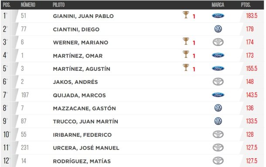Click the trophy icon for Werner, Mariano
The image size is (266, 167).
[186, 41]
